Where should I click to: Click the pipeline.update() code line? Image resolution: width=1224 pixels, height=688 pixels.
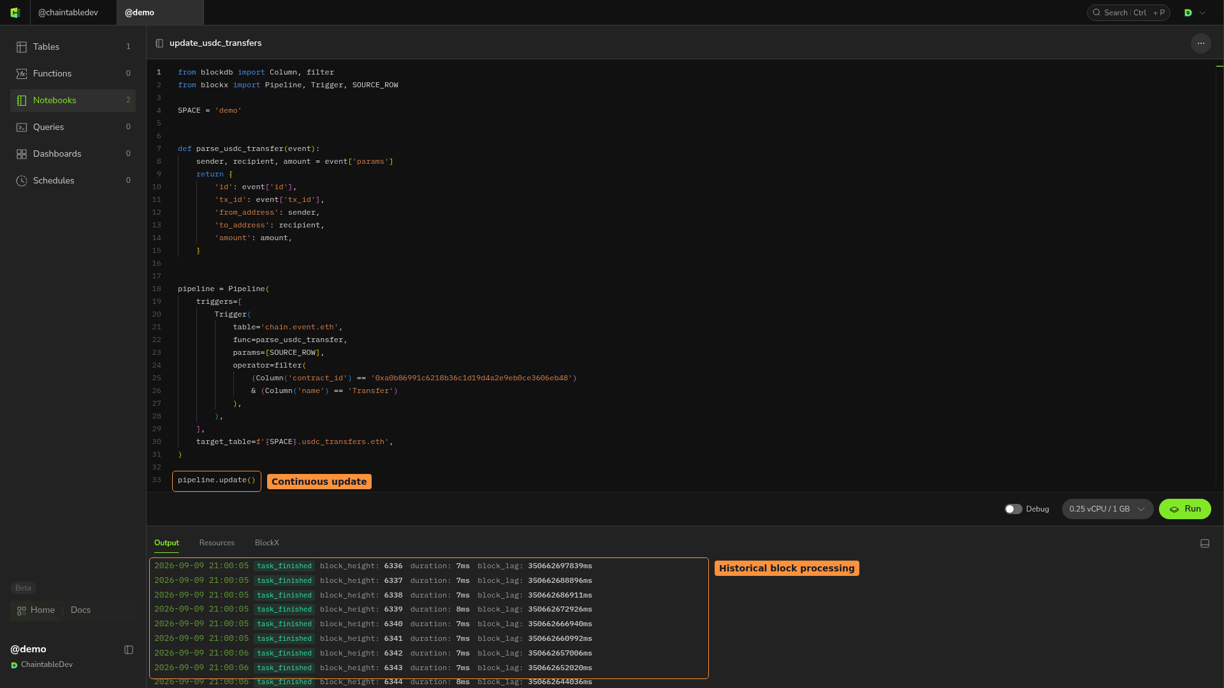[216, 480]
